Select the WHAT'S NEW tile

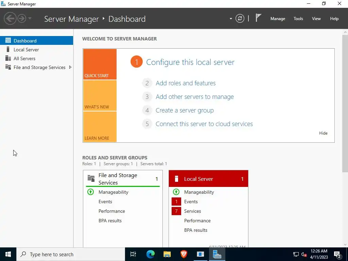(100, 95)
